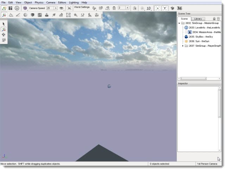This screenshot has width=227, height=171.
Task: Click the fit view to selection icon
Action: [x=69, y=8]
